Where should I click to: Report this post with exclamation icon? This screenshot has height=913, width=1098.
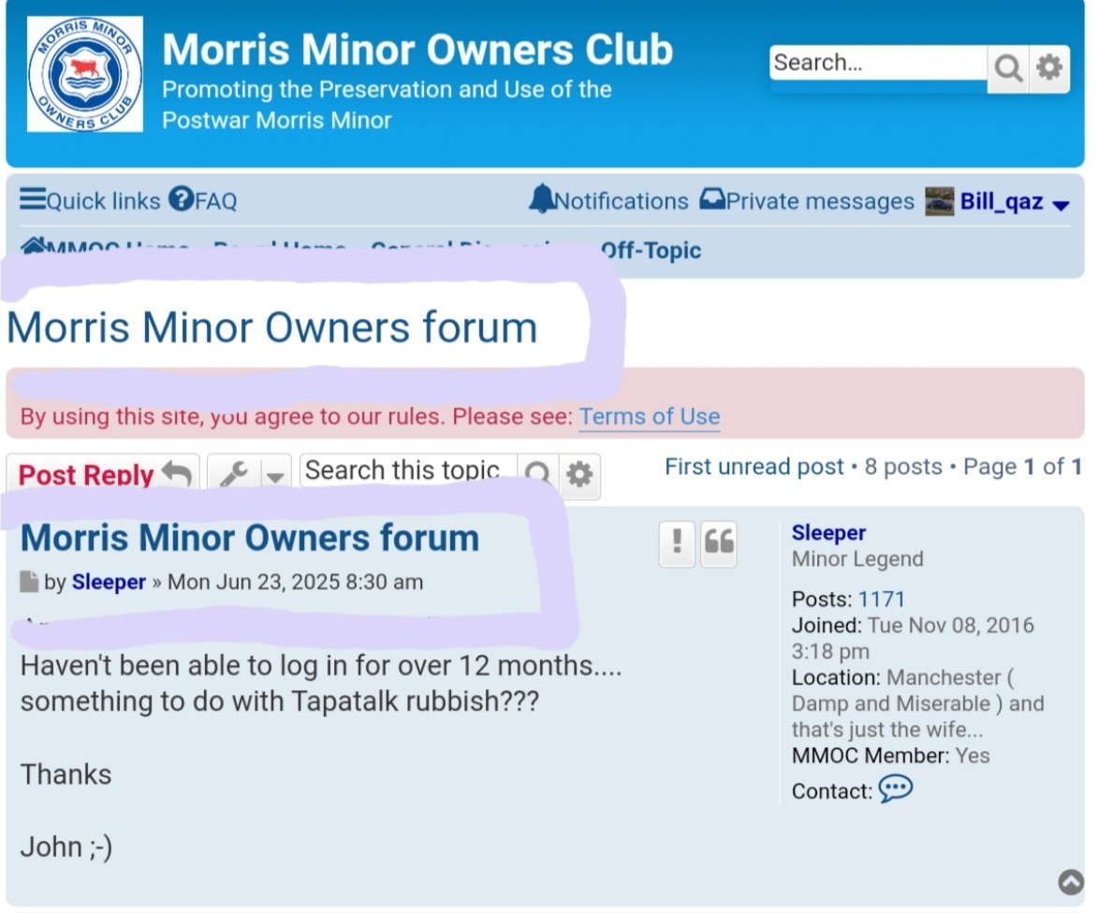pyautogui.click(x=677, y=543)
